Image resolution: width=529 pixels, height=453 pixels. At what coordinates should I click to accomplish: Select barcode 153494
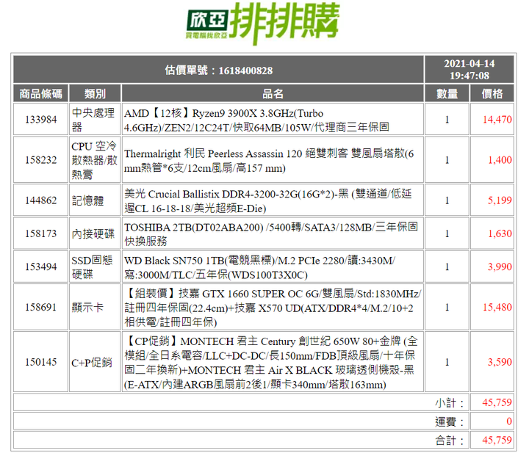[x=41, y=267]
